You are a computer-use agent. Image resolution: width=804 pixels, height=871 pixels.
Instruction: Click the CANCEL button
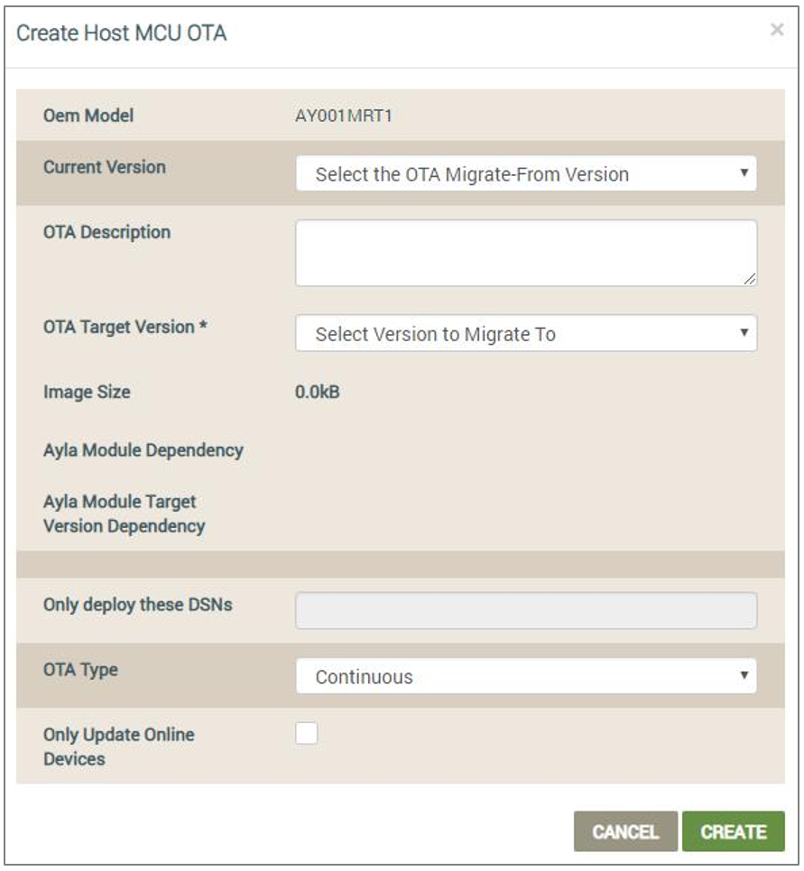click(625, 831)
